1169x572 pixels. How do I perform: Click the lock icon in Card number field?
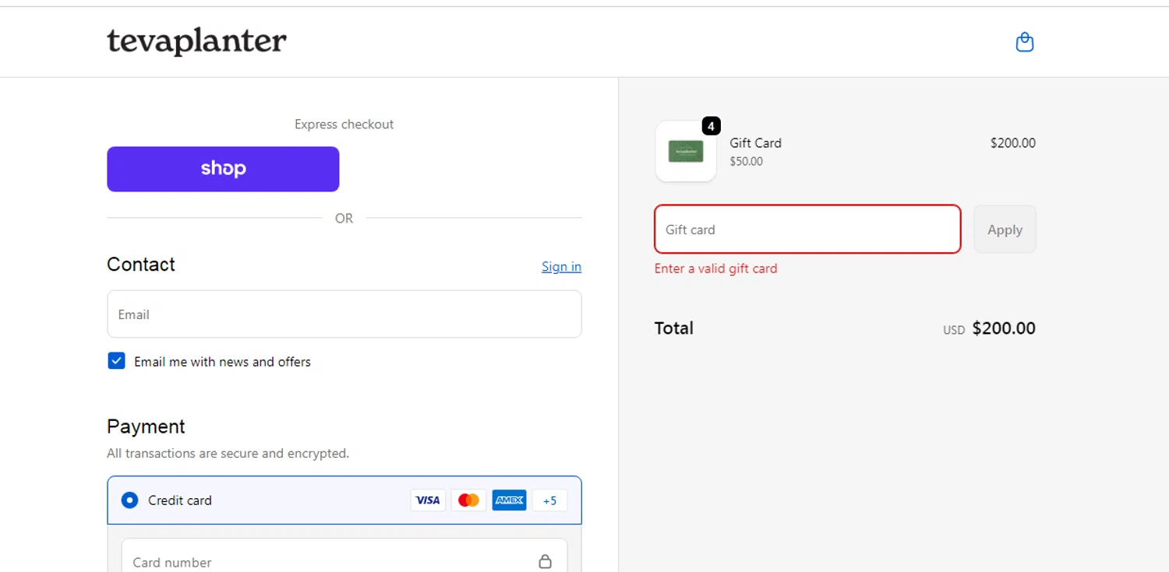pos(545,561)
